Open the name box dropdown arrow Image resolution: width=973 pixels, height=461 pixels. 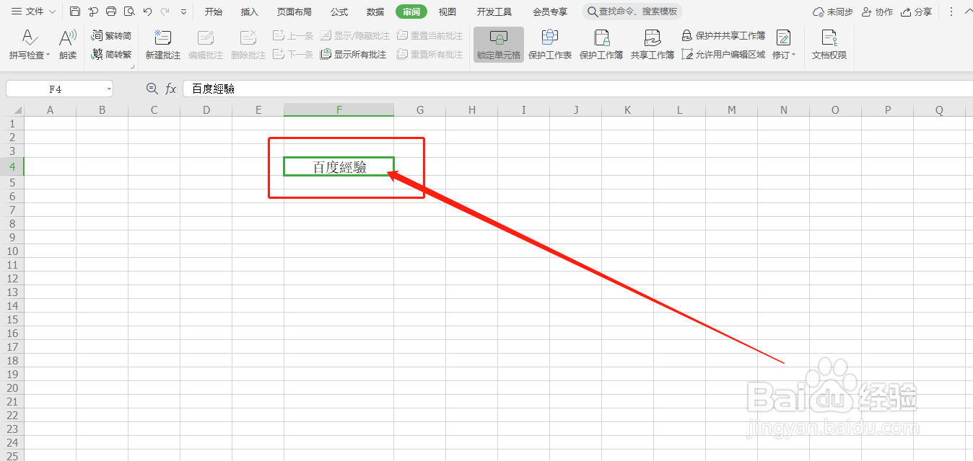109,89
